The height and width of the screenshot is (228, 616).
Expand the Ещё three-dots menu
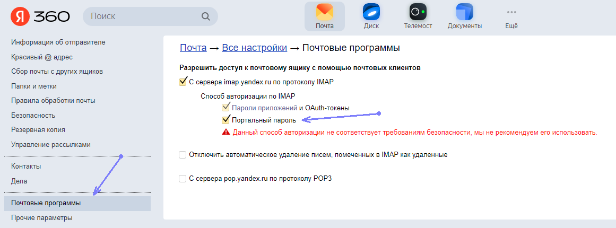511,16
